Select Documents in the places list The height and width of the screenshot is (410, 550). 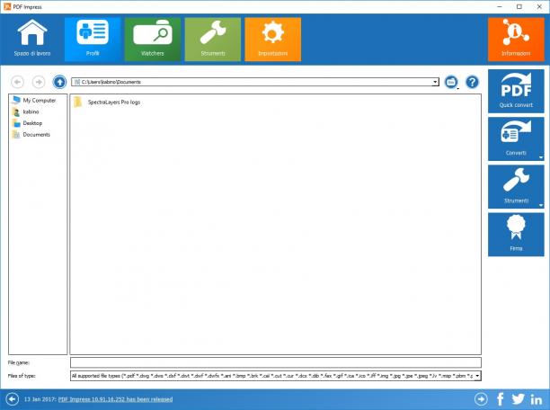coord(31,135)
